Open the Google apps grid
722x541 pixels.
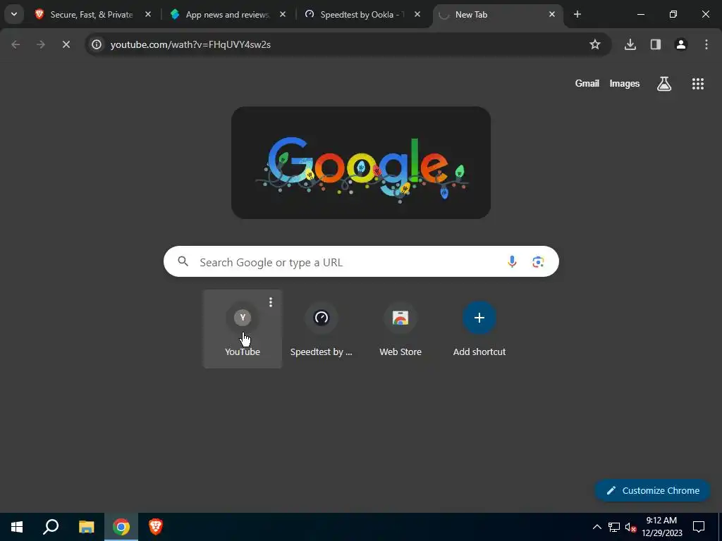pos(698,84)
